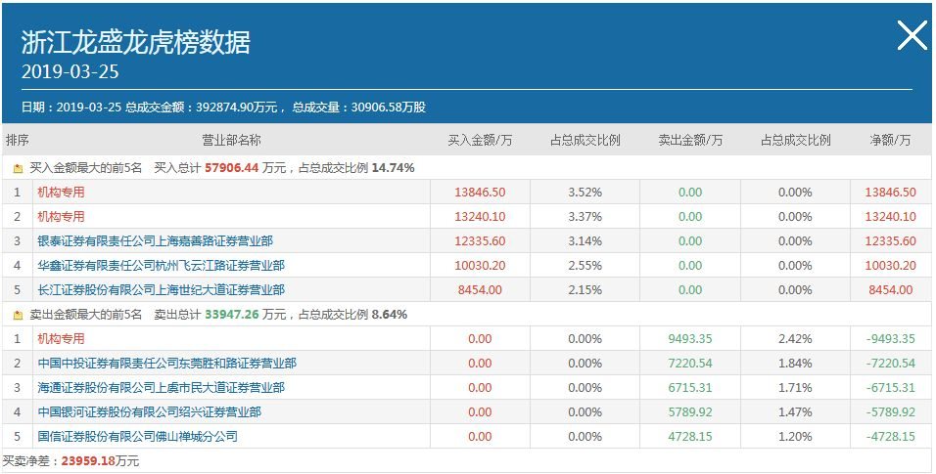Click the 净额/万 column header

890,140
